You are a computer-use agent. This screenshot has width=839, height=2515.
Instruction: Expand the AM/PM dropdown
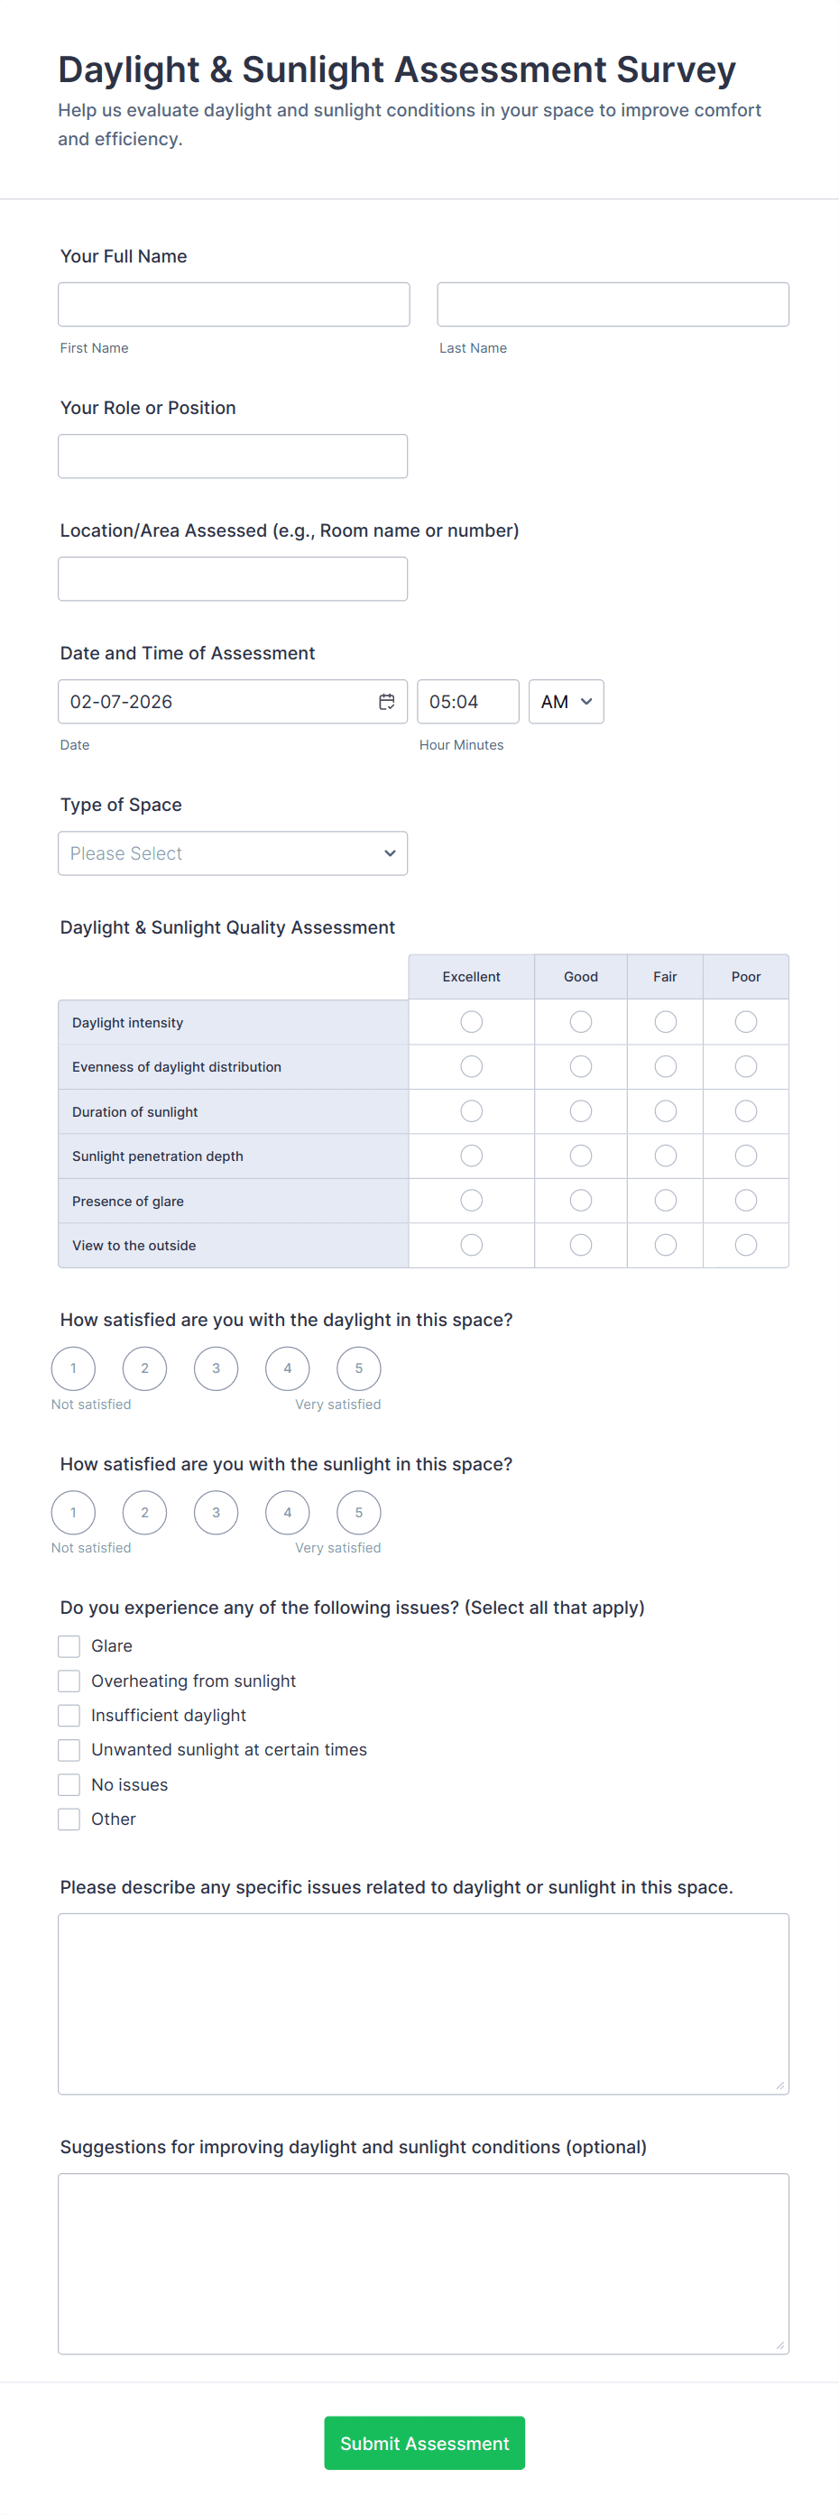[x=566, y=701]
